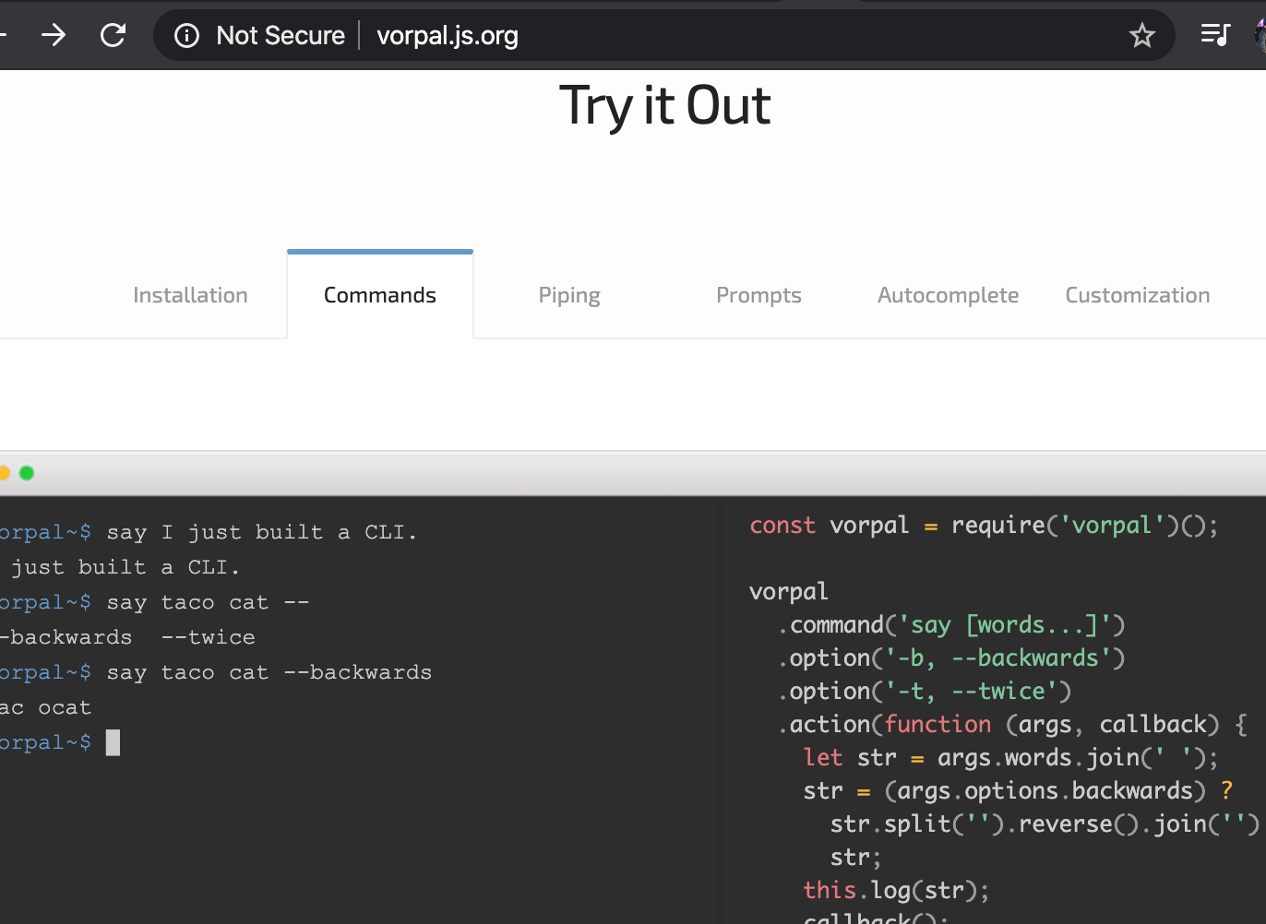Open the Autocomplete tab
Image resolution: width=1266 pixels, height=924 pixels.
[x=948, y=295]
